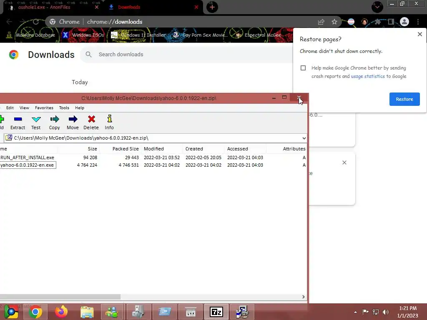The height and width of the screenshot is (320, 427).
Task: Open the View menu in 7-Zip
Action: coord(24,108)
